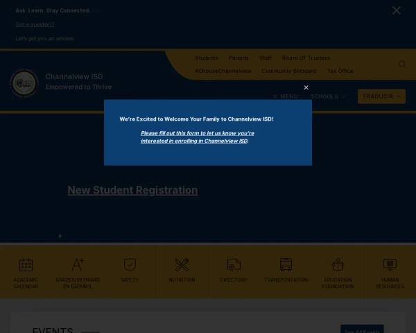Click the See All Events button

362,330
